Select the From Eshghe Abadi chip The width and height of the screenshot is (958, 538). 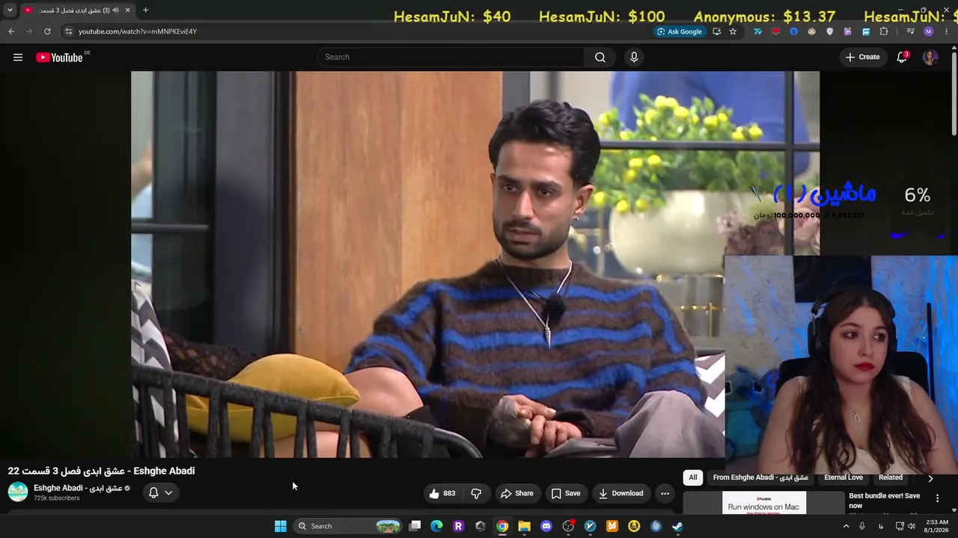tap(760, 477)
